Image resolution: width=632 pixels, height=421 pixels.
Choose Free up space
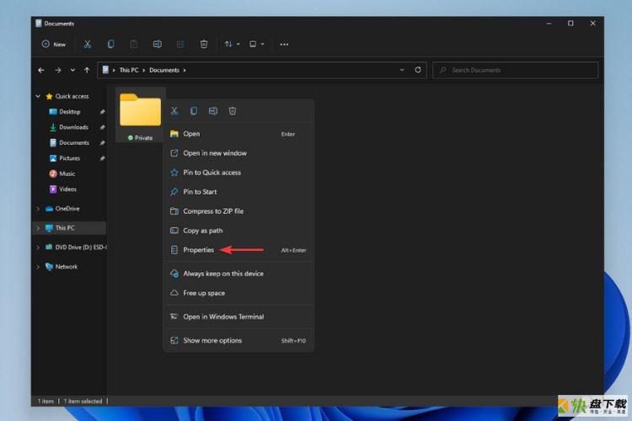pos(238,293)
